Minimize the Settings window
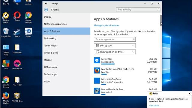 click(x=145, y=4)
